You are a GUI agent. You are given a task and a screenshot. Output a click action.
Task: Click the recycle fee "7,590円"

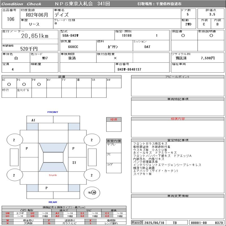[x=208, y=58]
